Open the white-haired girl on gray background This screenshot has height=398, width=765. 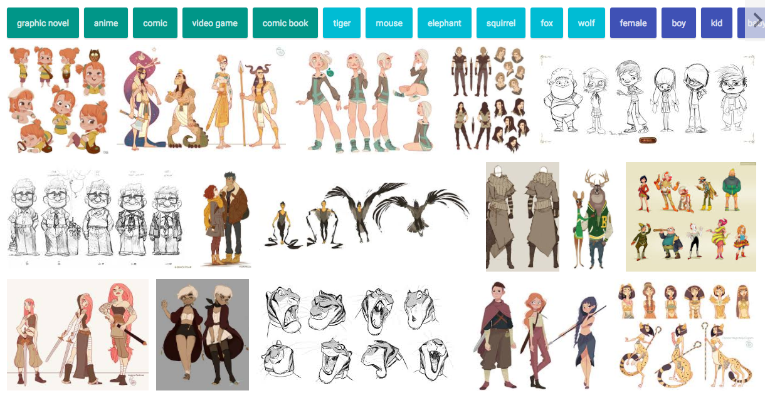tap(203, 335)
